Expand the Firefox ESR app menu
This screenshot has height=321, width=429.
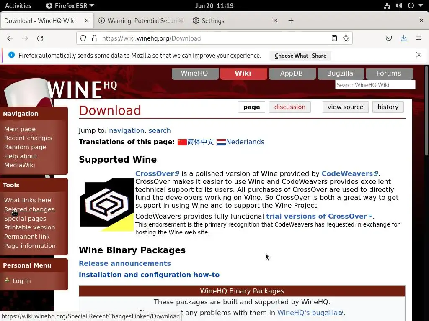[70, 5]
